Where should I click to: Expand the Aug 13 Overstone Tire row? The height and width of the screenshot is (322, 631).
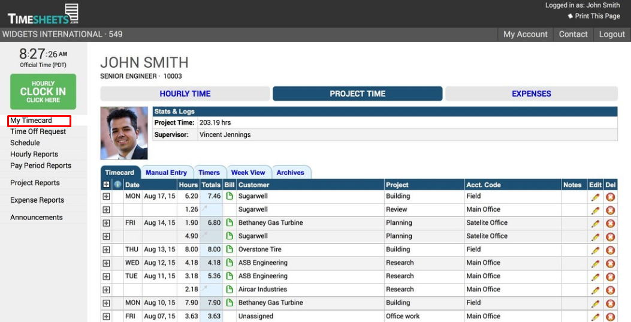tap(106, 249)
